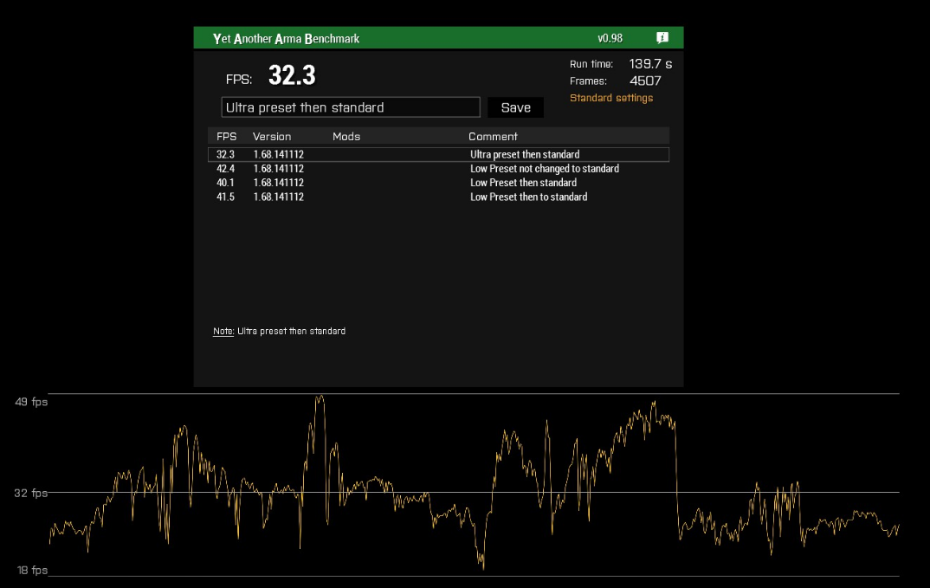This screenshot has height=588, width=930.
Task: Select the result row 'Low Preset then to standard'
Action: point(438,197)
